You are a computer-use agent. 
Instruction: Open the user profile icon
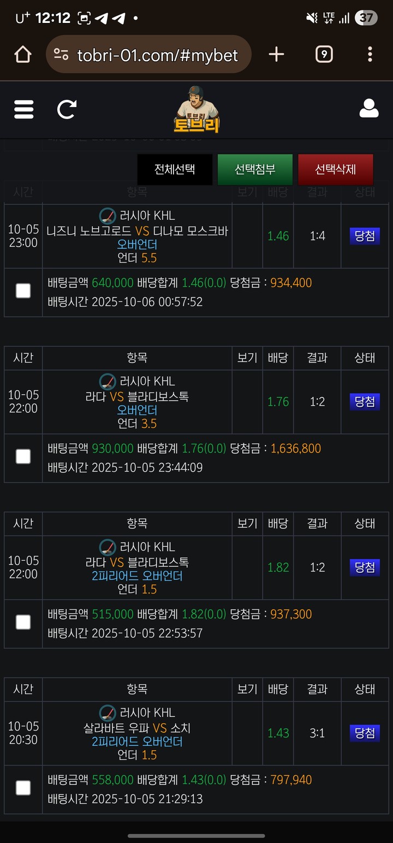(x=369, y=109)
